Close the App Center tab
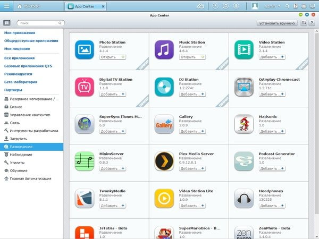 coord(103,6)
